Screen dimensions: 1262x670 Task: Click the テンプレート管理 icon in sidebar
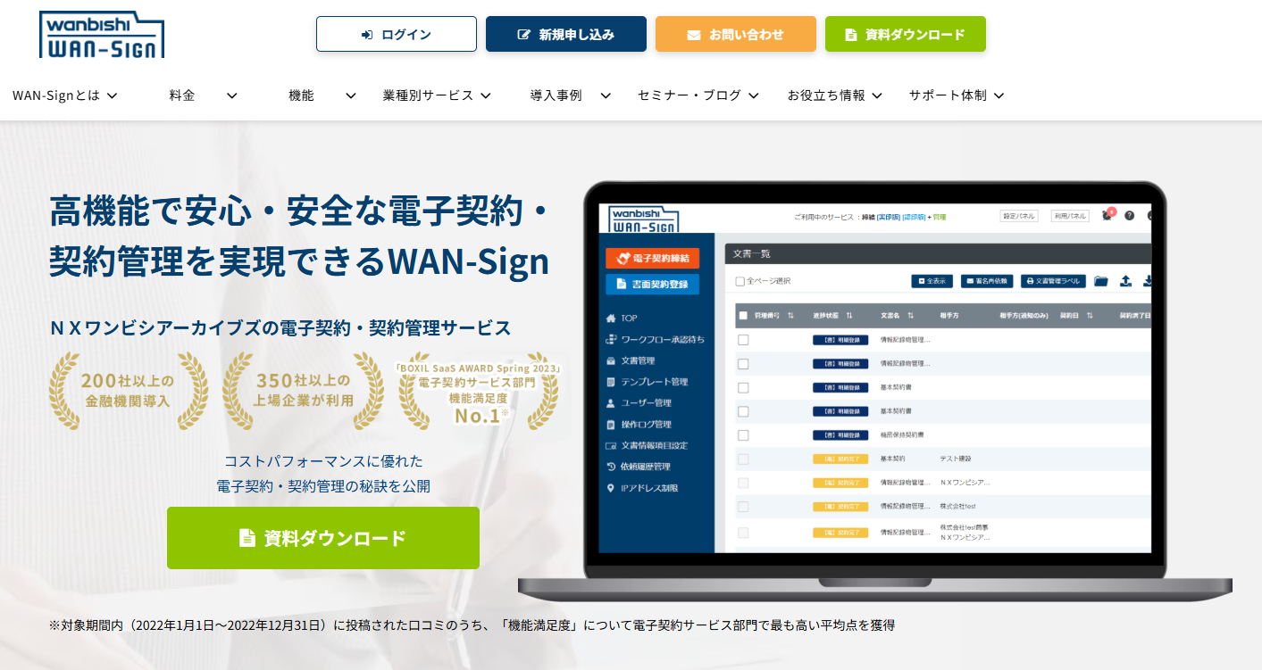pyautogui.click(x=611, y=382)
